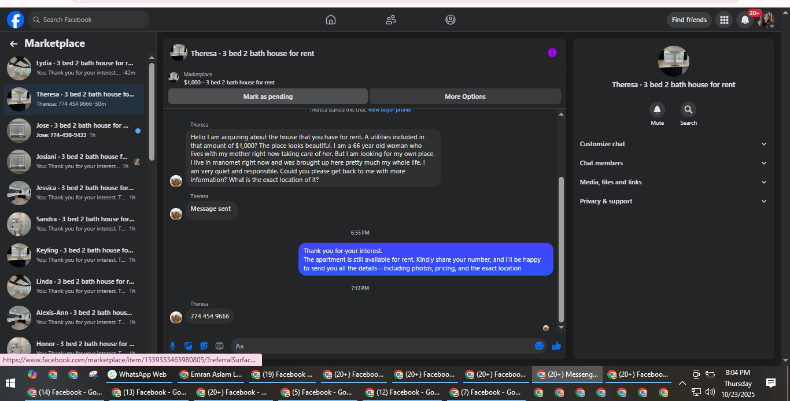This screenshot has height=401, width=790.
Task: Show hidden system tray icons
Action: 682,383
